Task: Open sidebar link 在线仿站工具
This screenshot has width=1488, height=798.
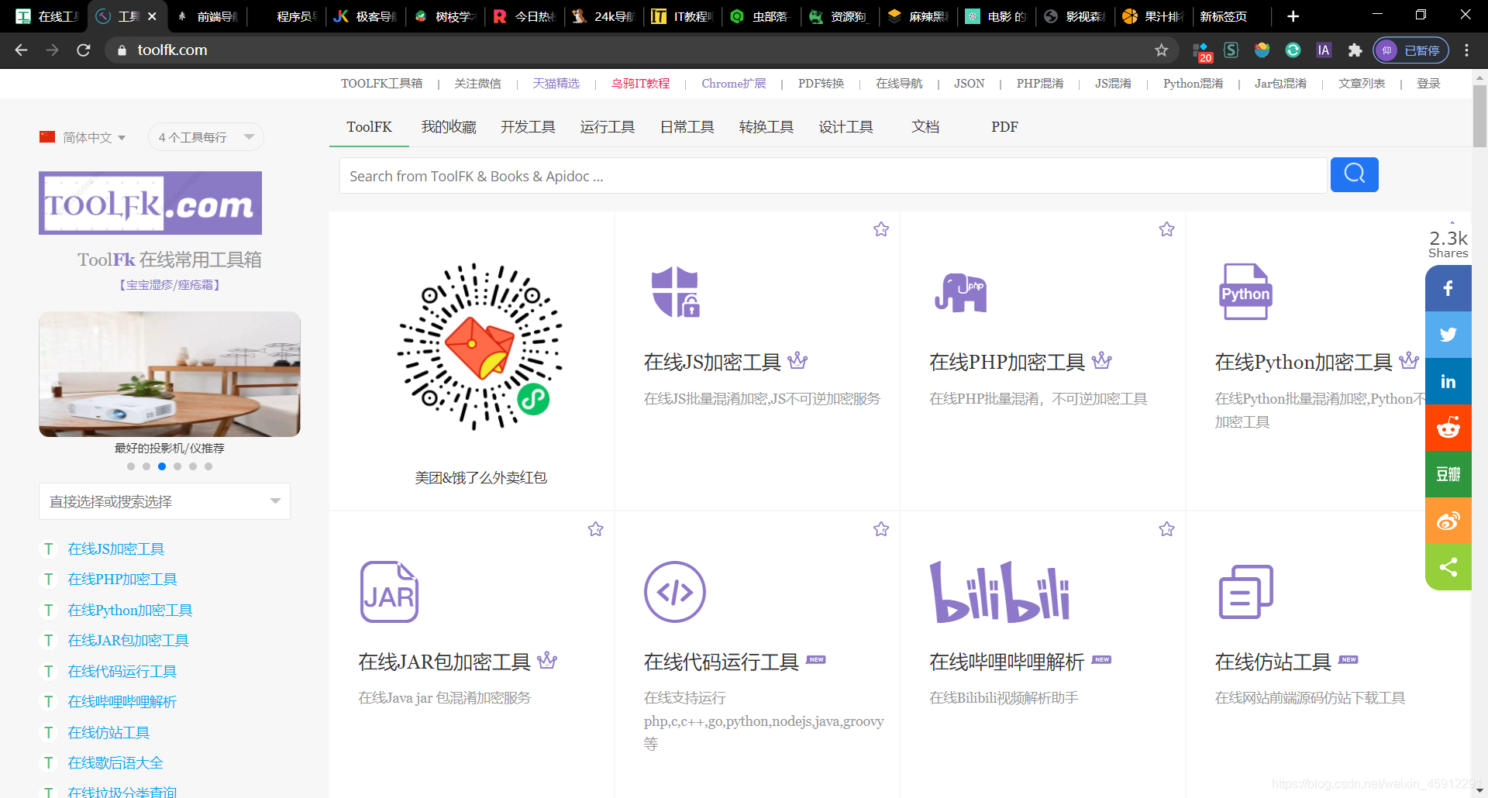Action: click(x=108, y=733)
